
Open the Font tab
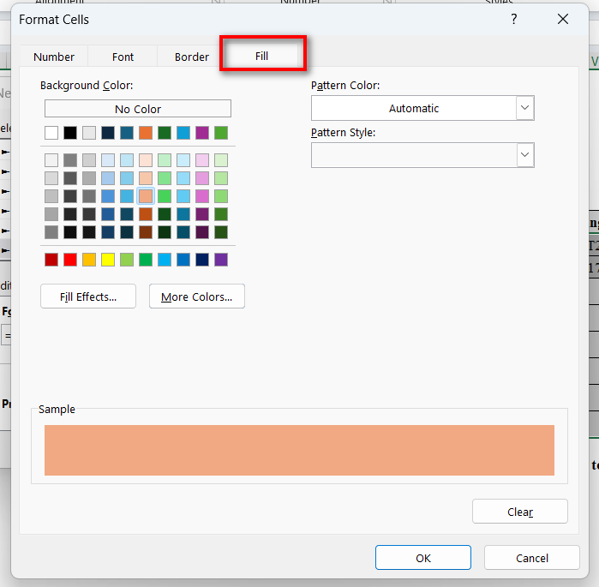coord(123,57)
